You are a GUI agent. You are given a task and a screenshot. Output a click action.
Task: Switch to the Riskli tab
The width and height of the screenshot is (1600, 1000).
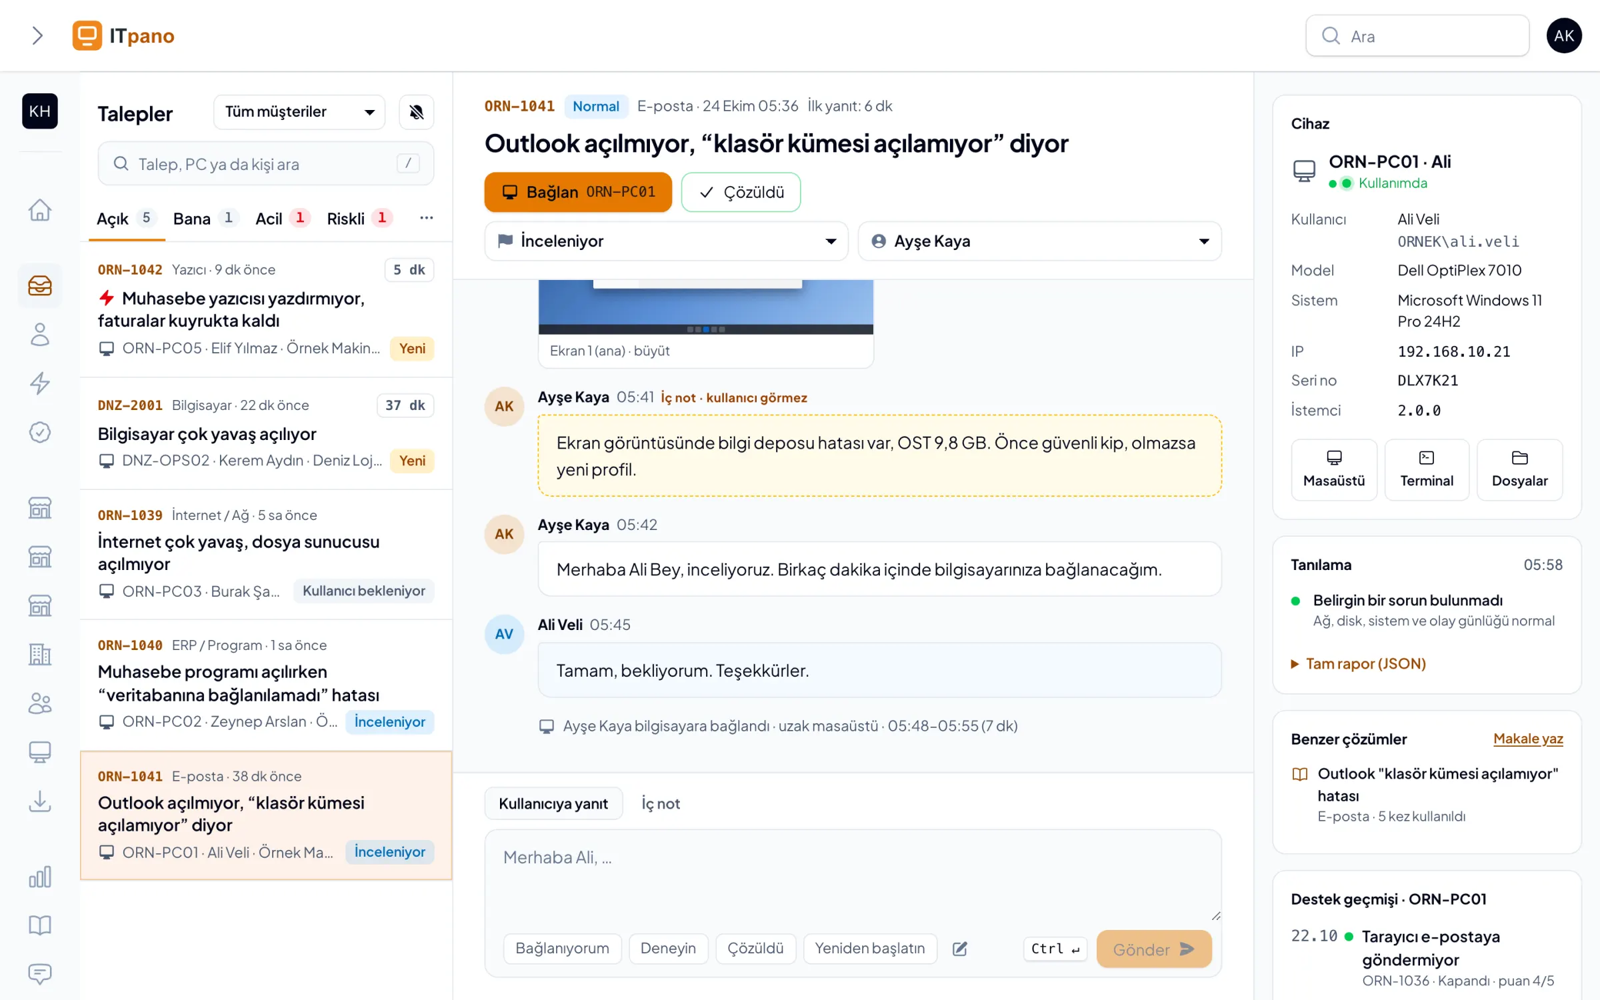coord(359,219)
